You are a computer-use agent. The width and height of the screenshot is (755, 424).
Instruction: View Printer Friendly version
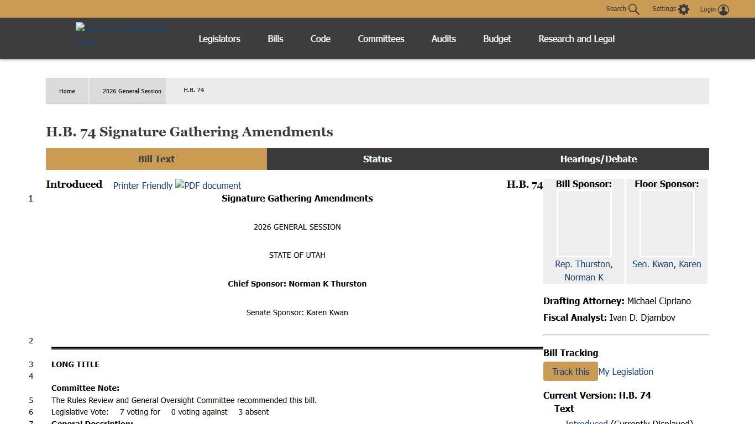(143, 185)
